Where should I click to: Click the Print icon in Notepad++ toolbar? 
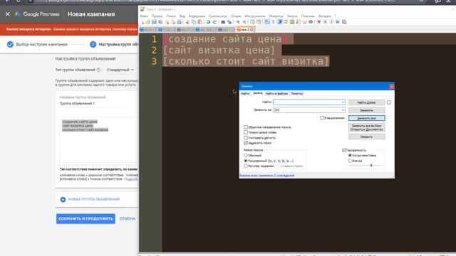[x=180, y=22]
